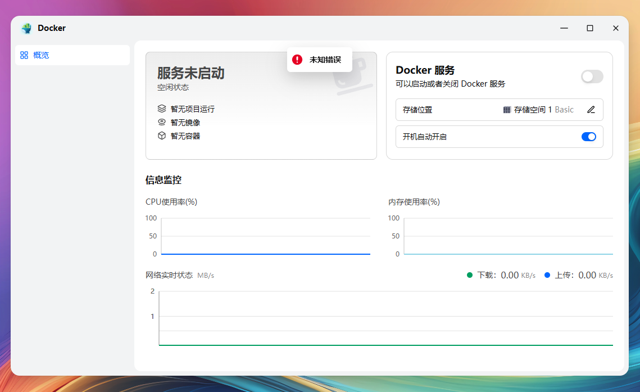Open the 概览 sidebar tab

click(72, 55)
